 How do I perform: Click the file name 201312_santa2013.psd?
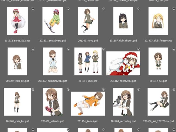coord(123,81)
